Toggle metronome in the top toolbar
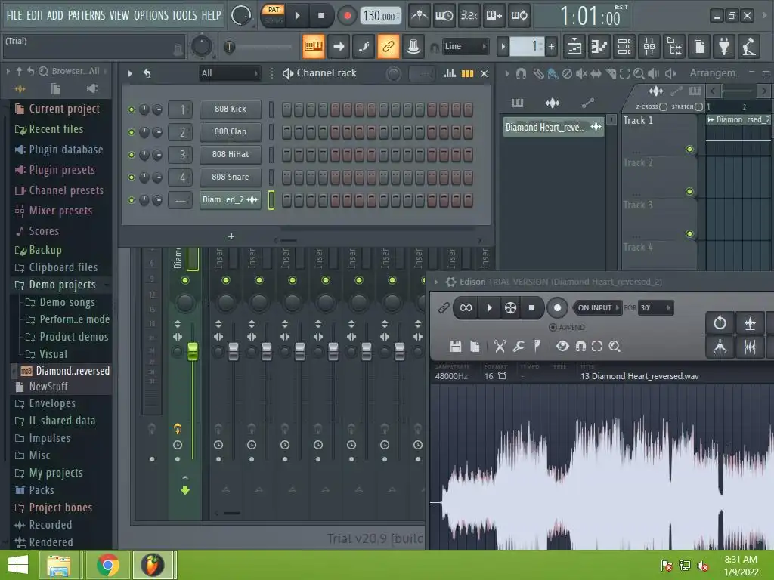Image resolution: width=774 pixels, height=580 pixels. click(420, 16)
